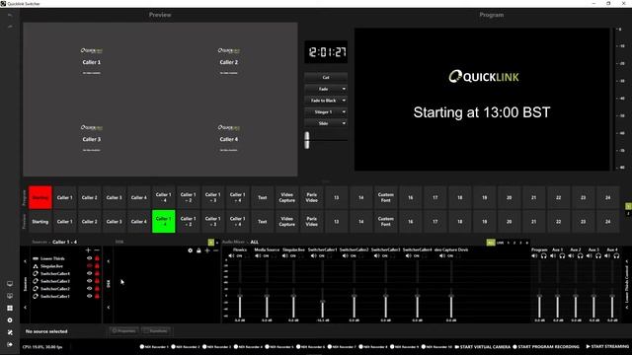Click the Program monitor showing Starting at 13:00
The height and width of the screenshot is (355, 632).
(482, 99)
